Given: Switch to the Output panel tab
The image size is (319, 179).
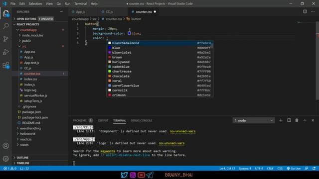Looking at the screenshot, I should point(103,120).
